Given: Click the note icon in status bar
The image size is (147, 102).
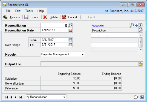Looking at the screenshot, I should pyautogui.click(x=136, y=97).
